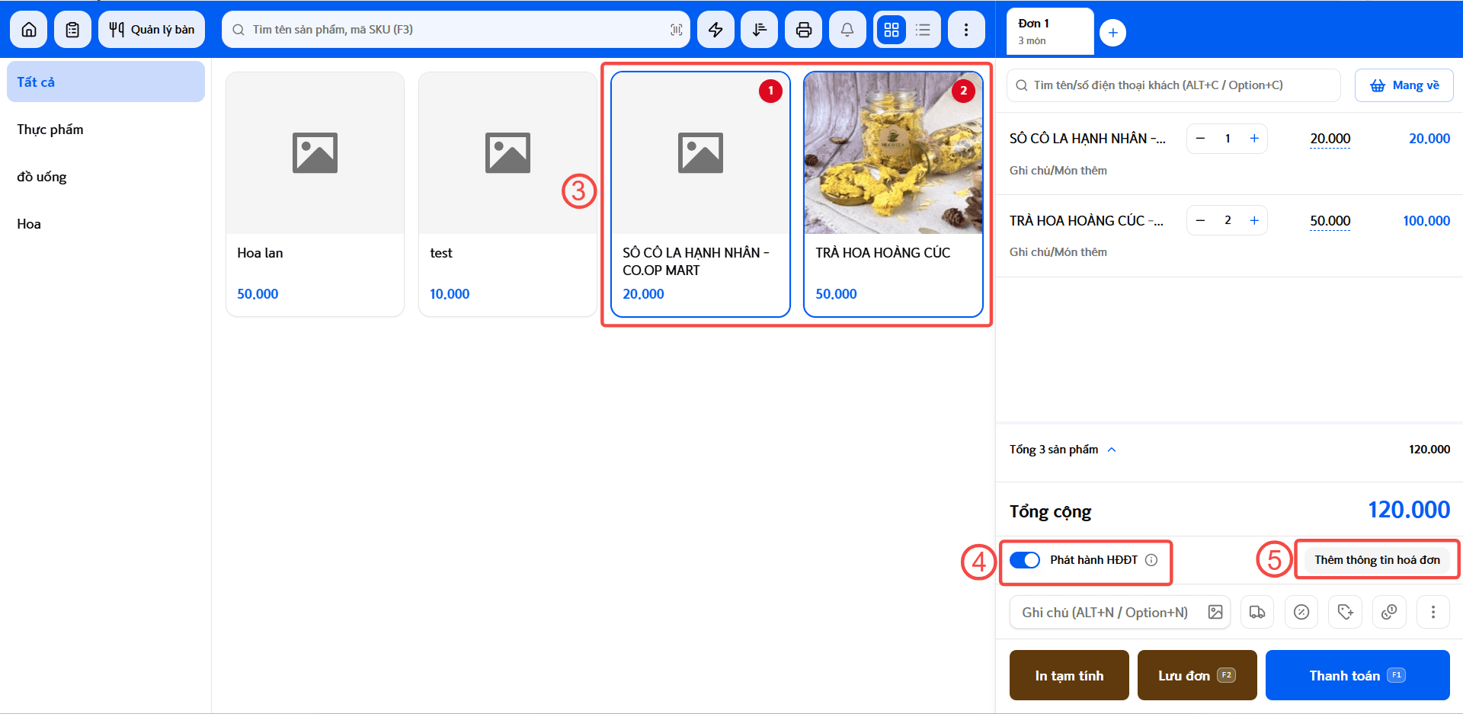
Task: Open the Đơn 1 order tab
Action: point(1050,31)
